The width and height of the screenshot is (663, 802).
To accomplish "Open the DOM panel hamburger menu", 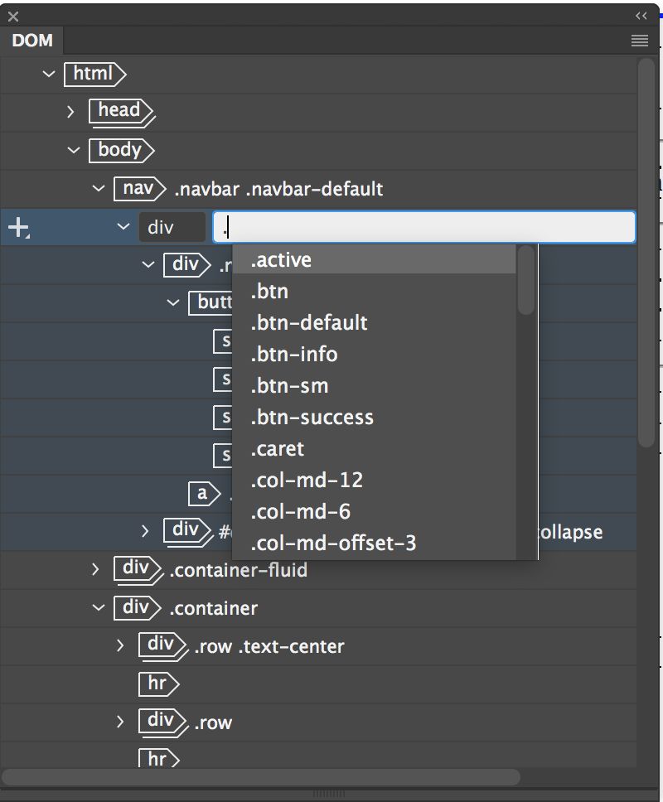I will (639, 40).
